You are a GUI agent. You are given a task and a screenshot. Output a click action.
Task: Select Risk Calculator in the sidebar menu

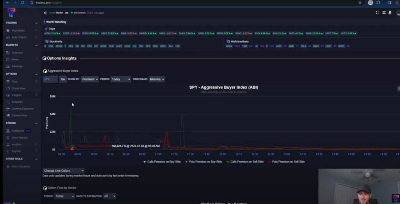tap(21, 167)
